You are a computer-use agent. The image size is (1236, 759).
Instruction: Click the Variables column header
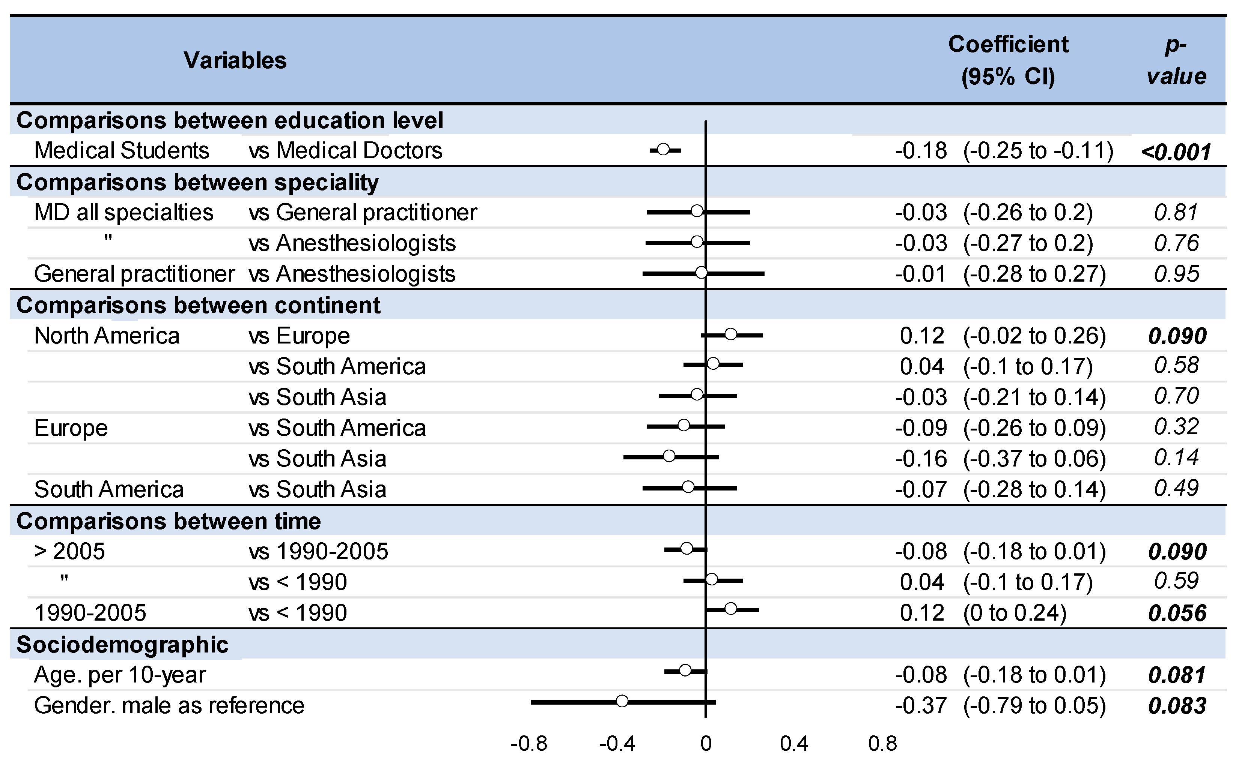tap(235, 61)
